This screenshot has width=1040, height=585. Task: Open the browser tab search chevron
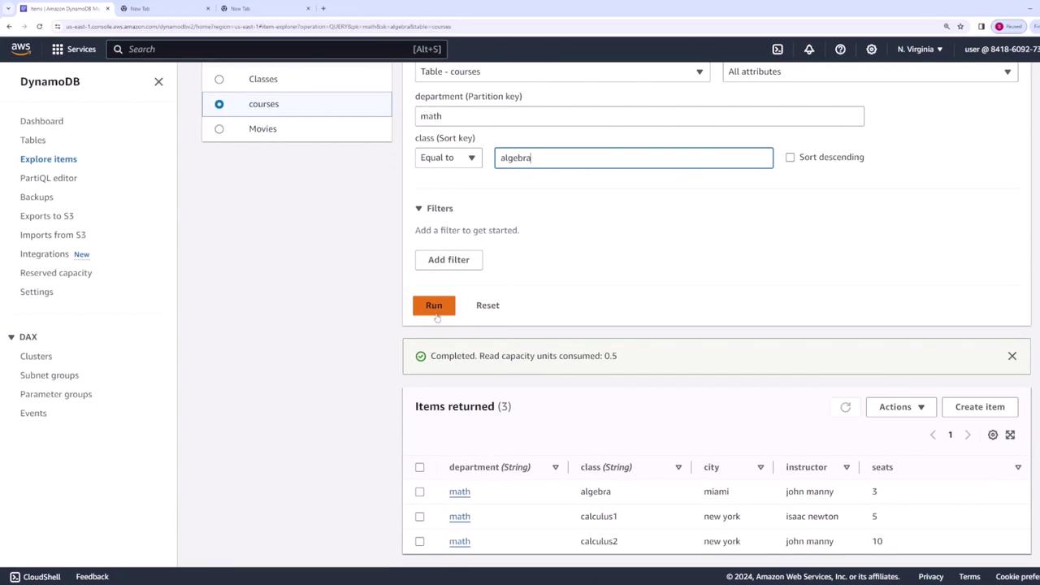8,8
